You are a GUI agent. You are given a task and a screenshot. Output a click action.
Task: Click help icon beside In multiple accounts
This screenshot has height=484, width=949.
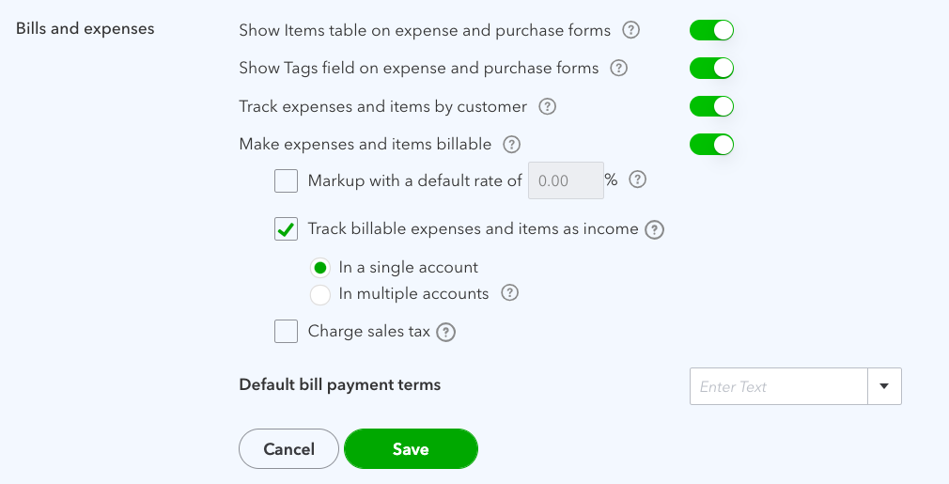click(x=509, y=293)
